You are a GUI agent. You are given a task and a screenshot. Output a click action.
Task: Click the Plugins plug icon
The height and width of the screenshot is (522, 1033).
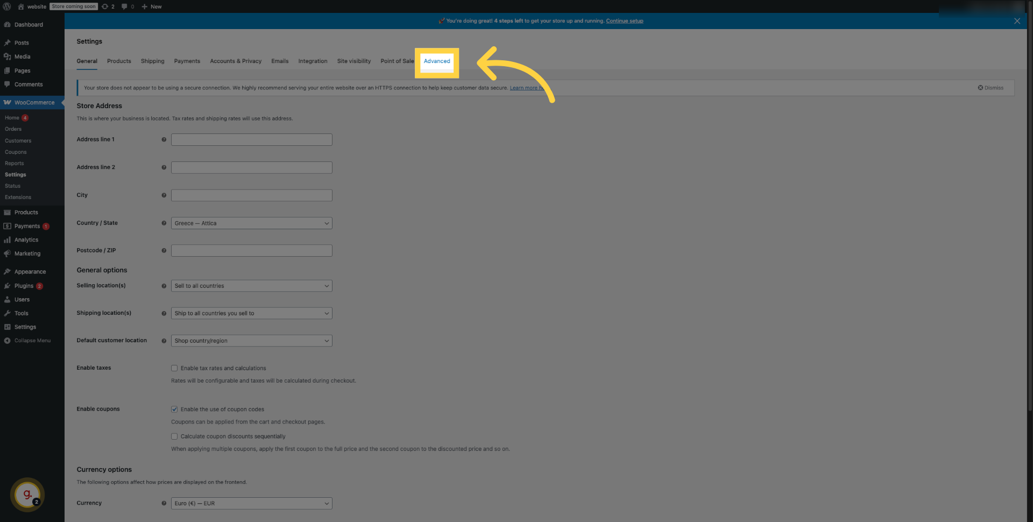click(8, 286)
